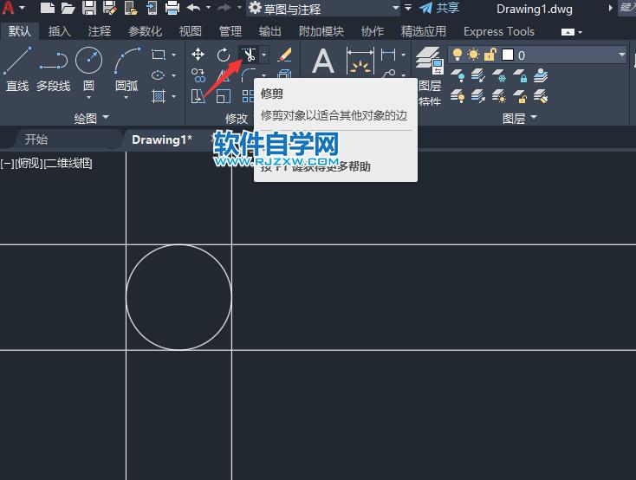Click the Trim (修剪) scissors tool
This screenshot has height=480, width=636.
(x=249, y=55)
